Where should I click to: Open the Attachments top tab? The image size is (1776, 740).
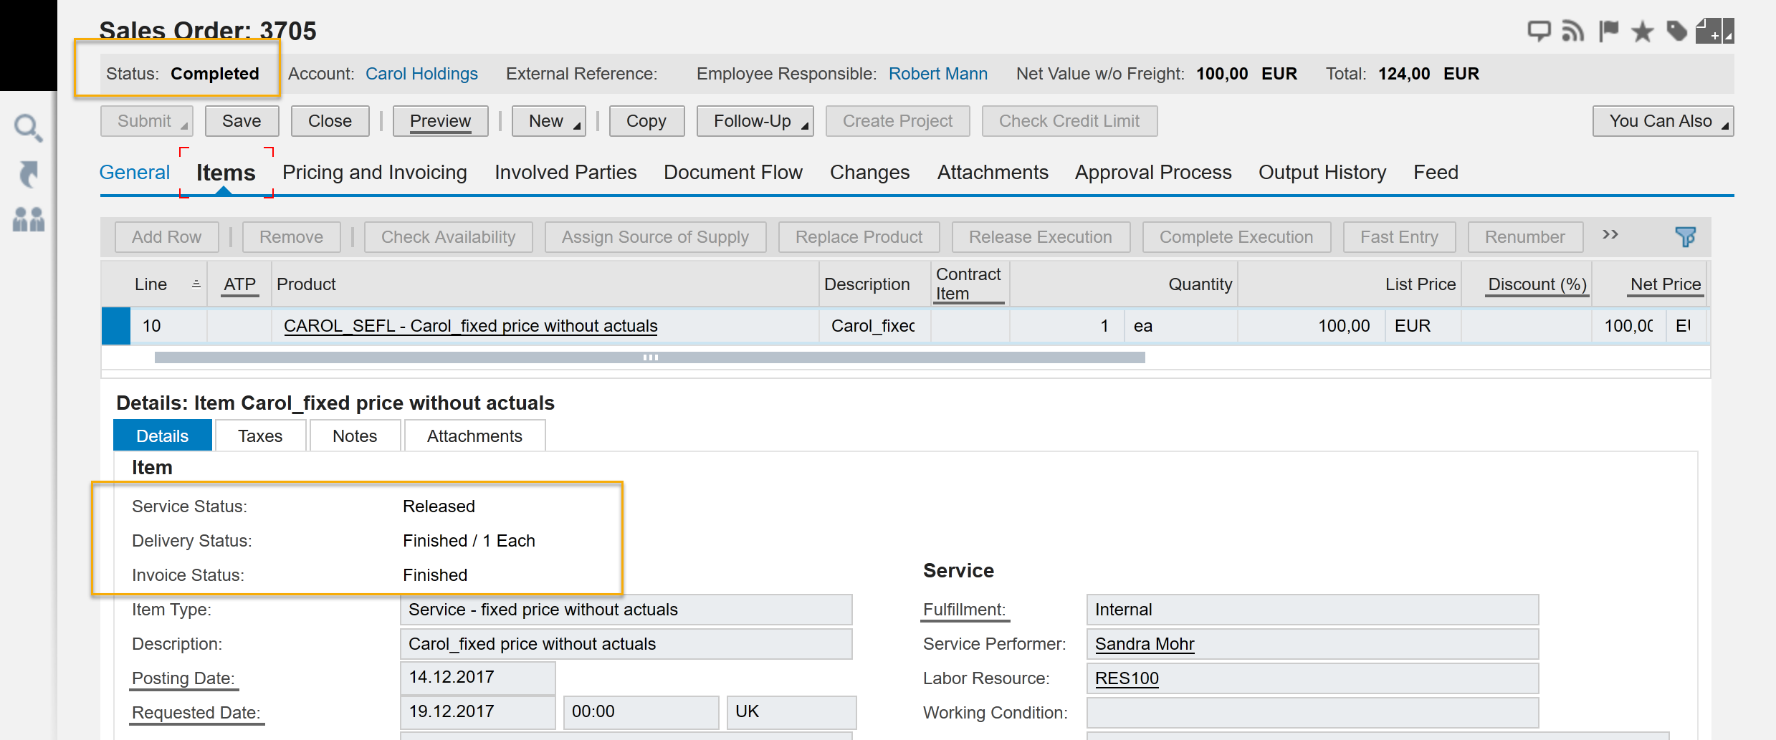coord(993,173)
